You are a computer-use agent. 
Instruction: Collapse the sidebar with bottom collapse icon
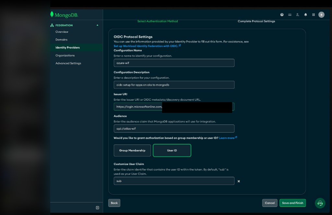point(97,208)
